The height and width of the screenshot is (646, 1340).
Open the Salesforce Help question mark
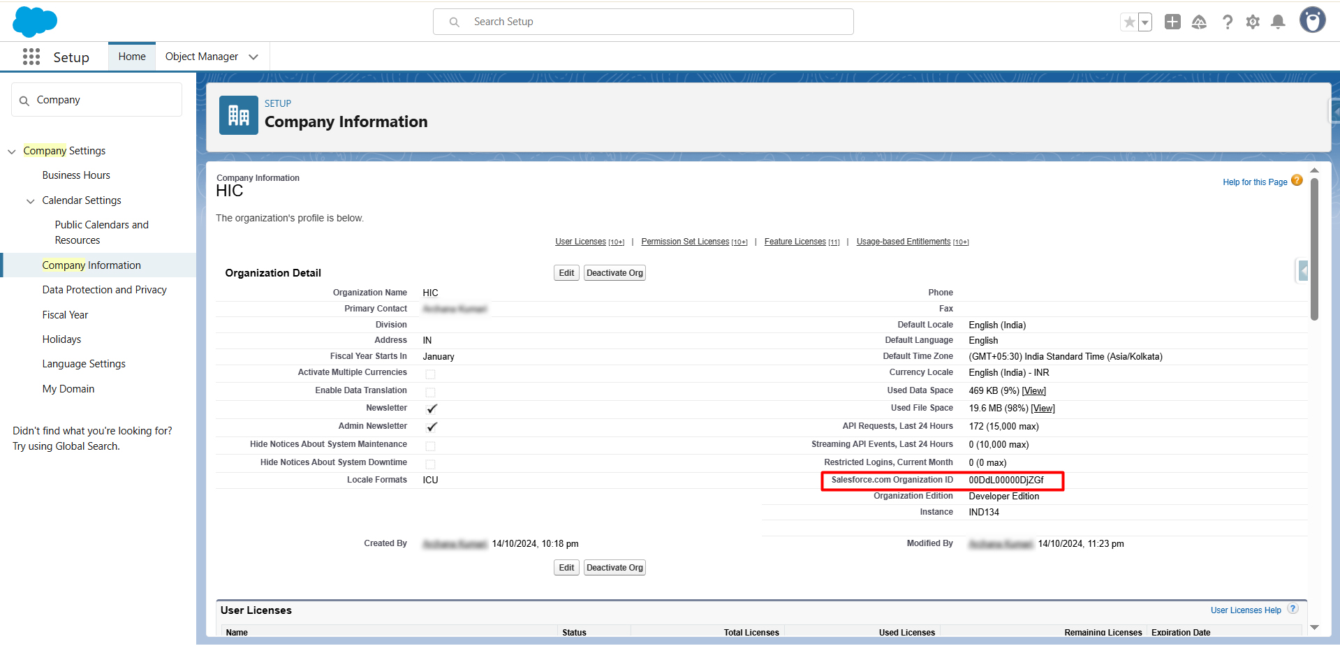coord(1227,22)
